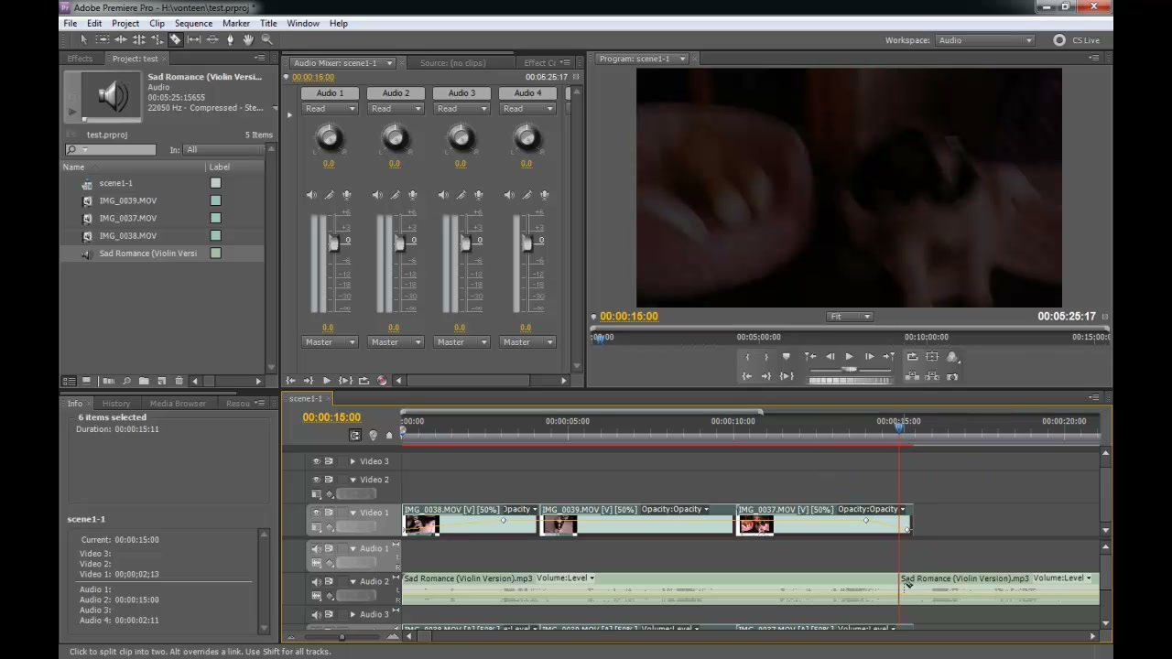Click the Program monitor shuttle slider

point(849,369)
